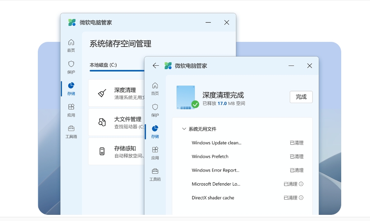Click the 已释放 17.0 MB 空间 text
This screenshot has height=221, width=370.
224,103
